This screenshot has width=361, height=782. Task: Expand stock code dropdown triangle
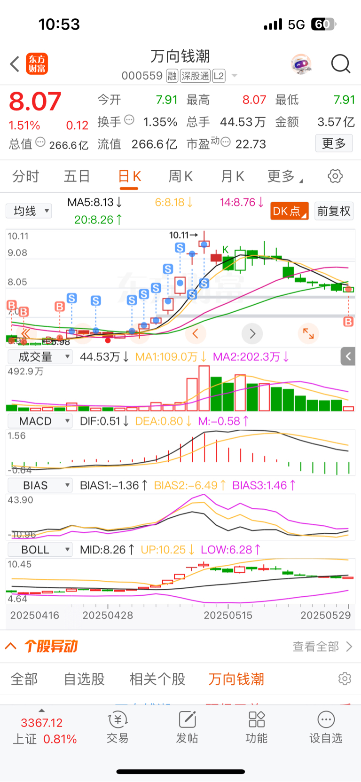pyautogui.click(x=235, y=76)
